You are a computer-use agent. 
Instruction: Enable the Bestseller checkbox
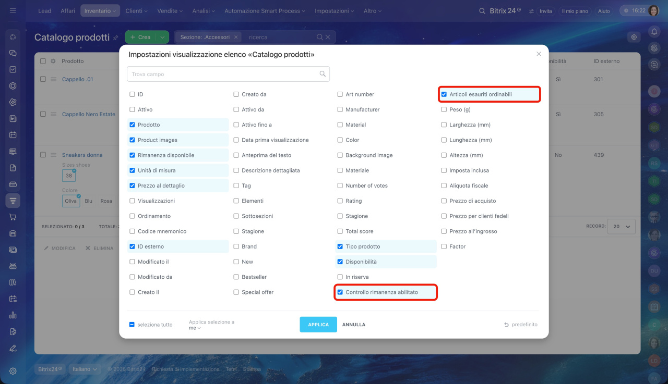(x=236, y=277)
